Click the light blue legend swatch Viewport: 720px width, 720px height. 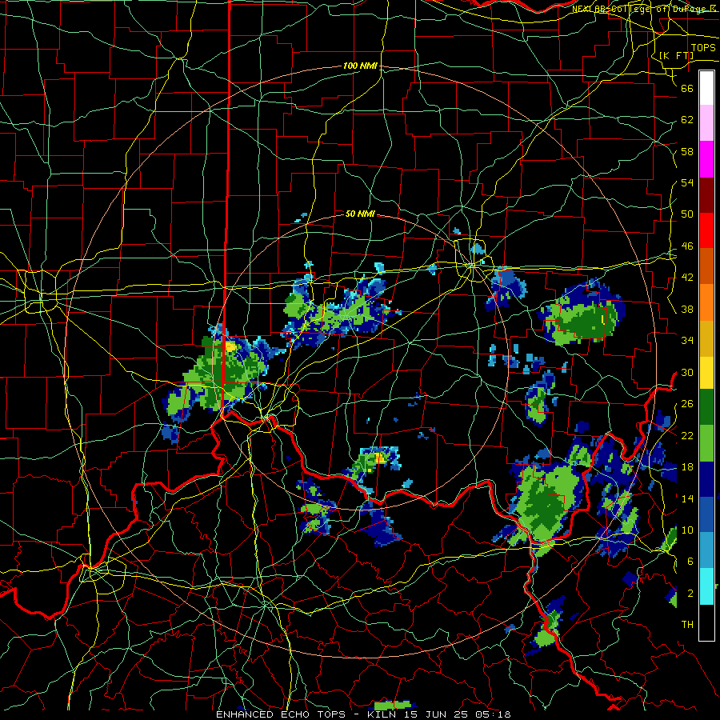(706, 550)
